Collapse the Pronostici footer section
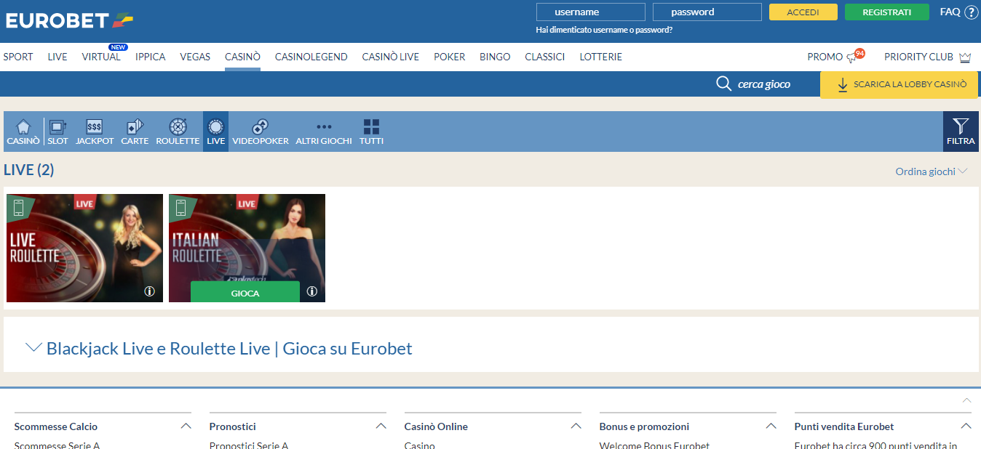Screen dimensions: 981x449 click(x=381, y=426)
